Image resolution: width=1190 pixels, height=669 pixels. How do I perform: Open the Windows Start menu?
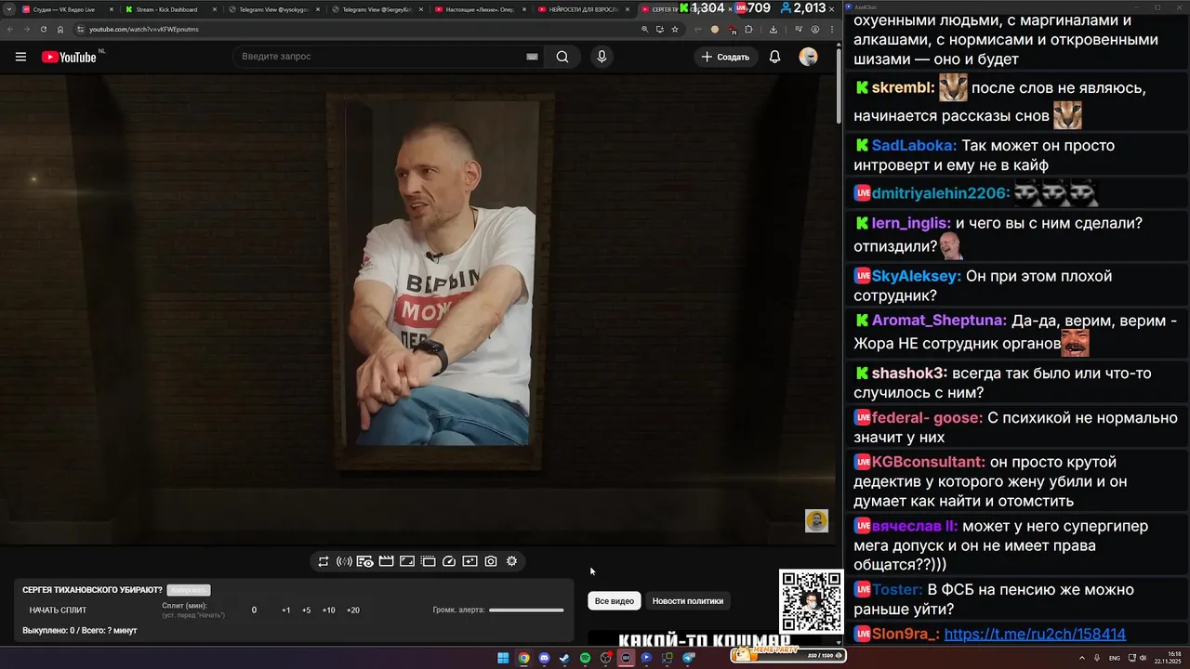[503, 658]
